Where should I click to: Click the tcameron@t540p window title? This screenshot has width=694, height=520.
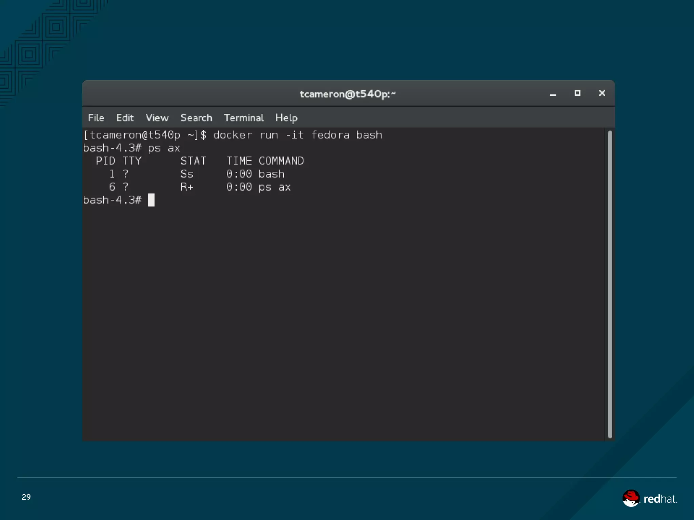347,94
